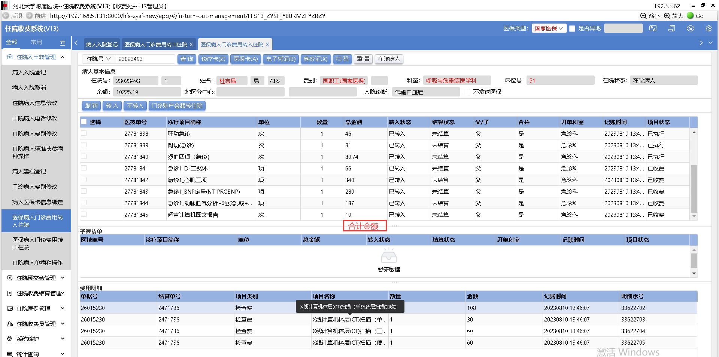Viewport: 719px width, 357px height.
Task: Click the 放大 zoom-in magnifier icon
Action: coord(667,16)
